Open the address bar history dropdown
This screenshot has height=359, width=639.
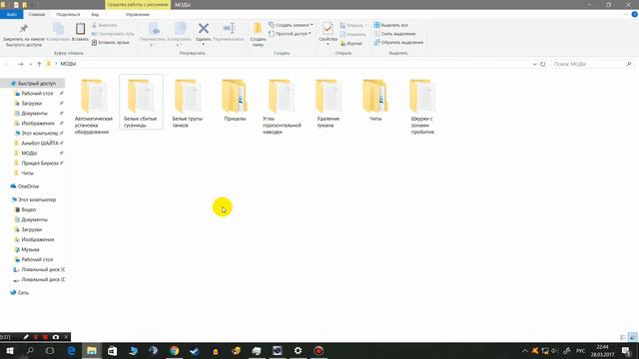(x=534, y=64)
